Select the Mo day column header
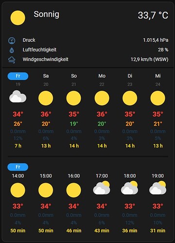This screenshot has width=175, height=243. (x=102, y=76)
